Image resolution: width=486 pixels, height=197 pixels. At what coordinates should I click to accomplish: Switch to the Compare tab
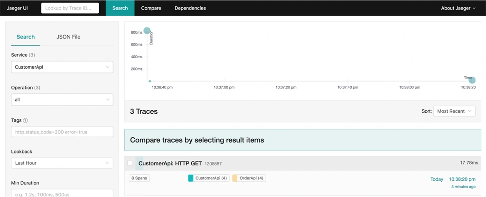click(151, 9)
